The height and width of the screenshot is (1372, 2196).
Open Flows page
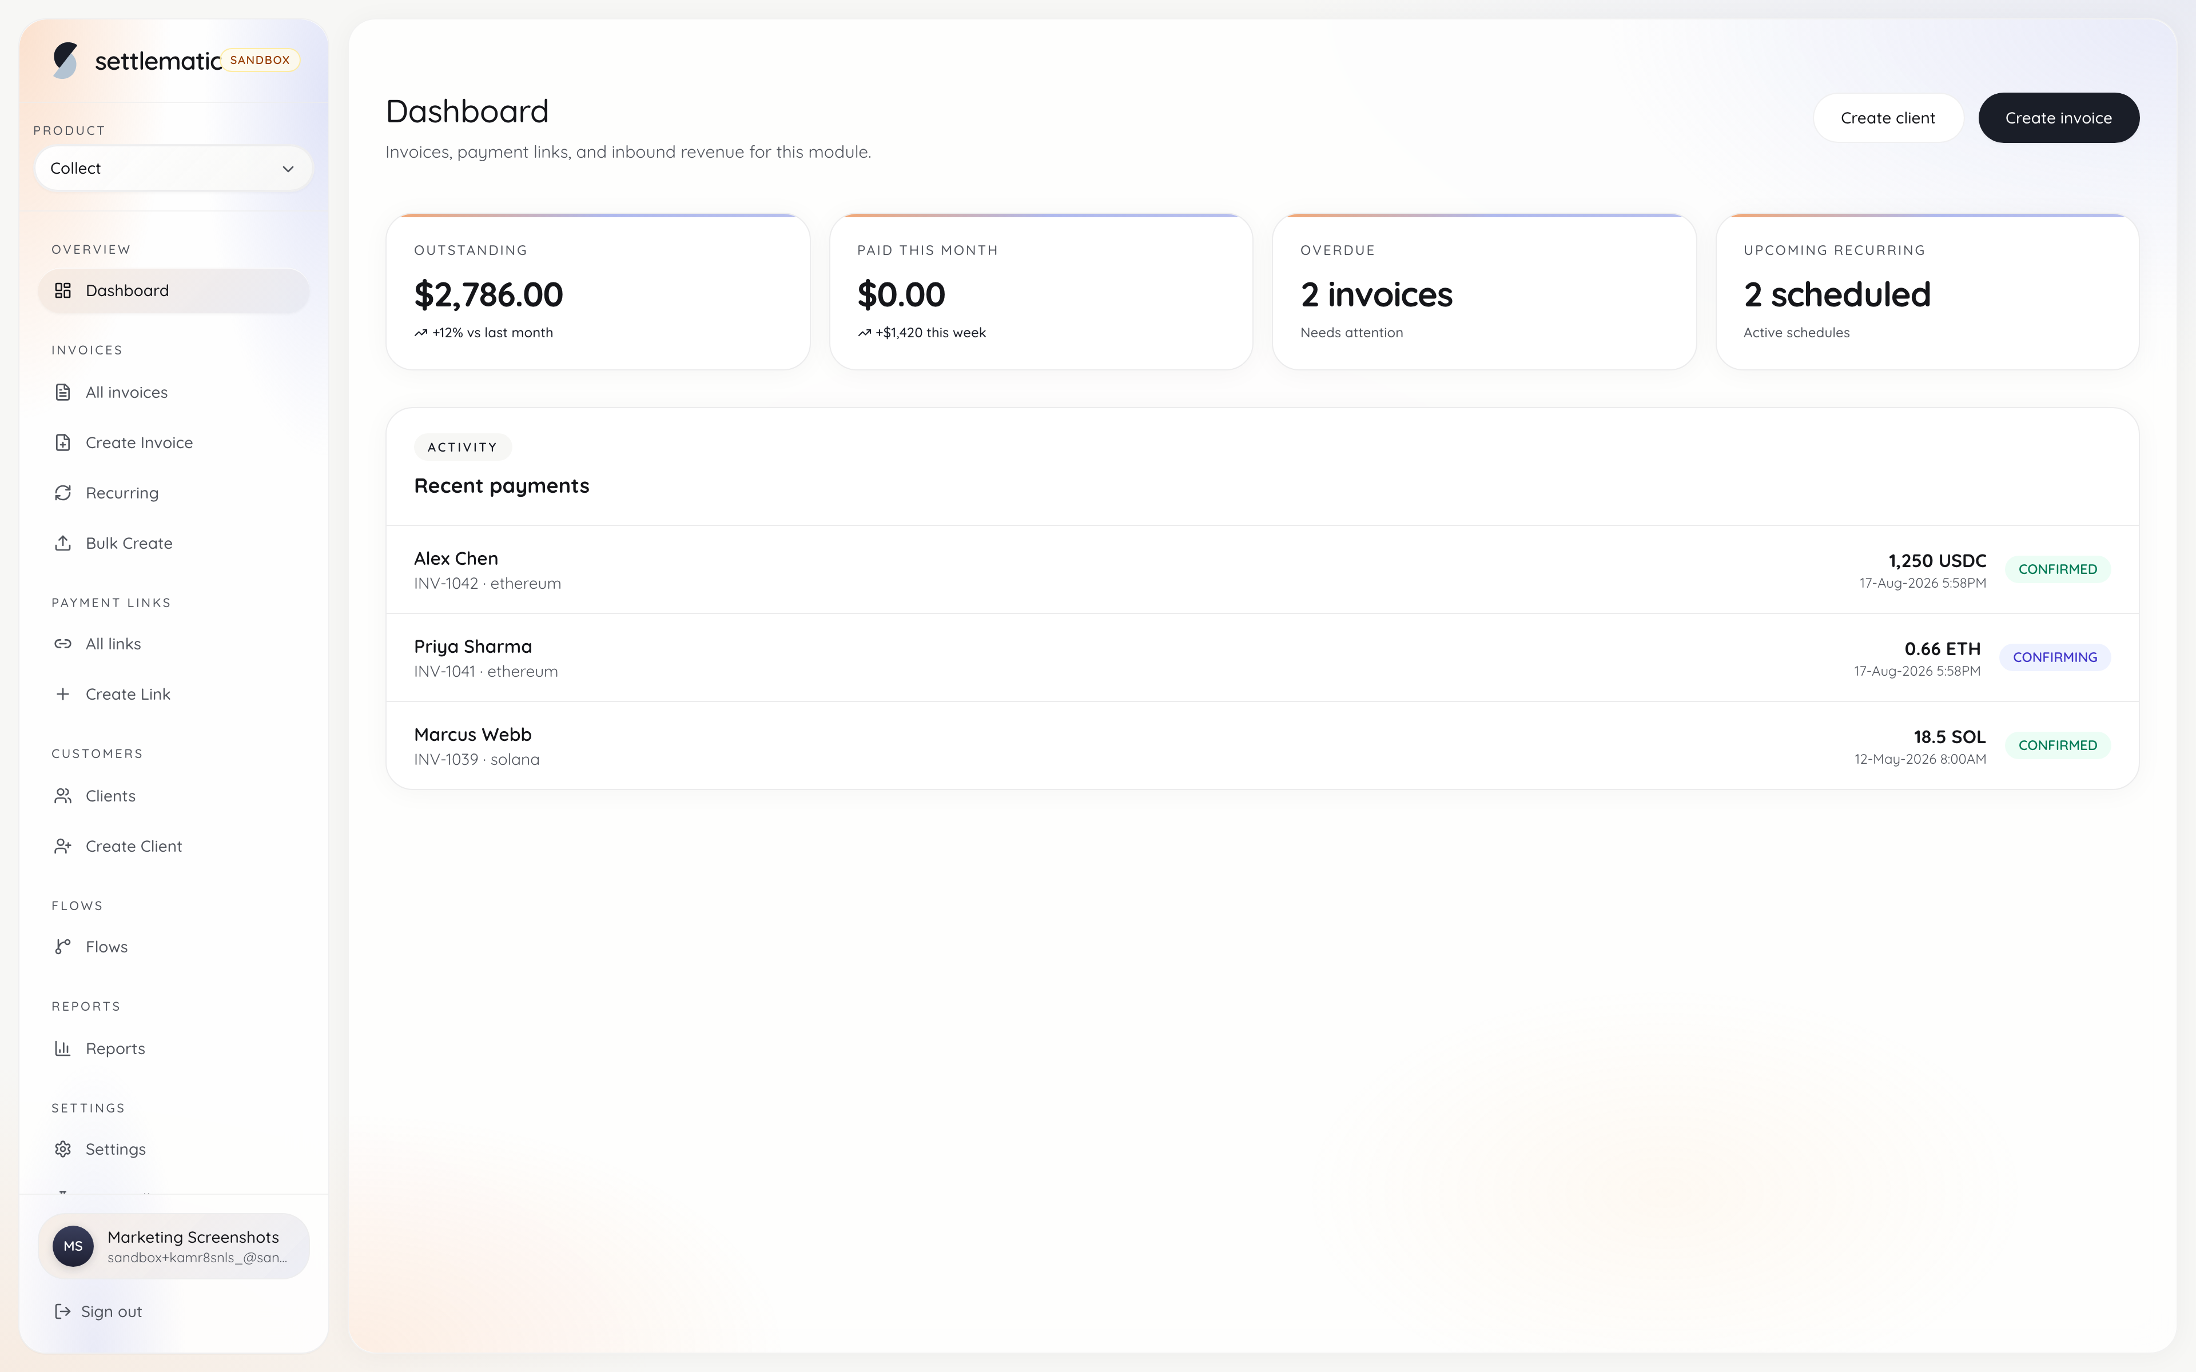click(x=173, y=947)
